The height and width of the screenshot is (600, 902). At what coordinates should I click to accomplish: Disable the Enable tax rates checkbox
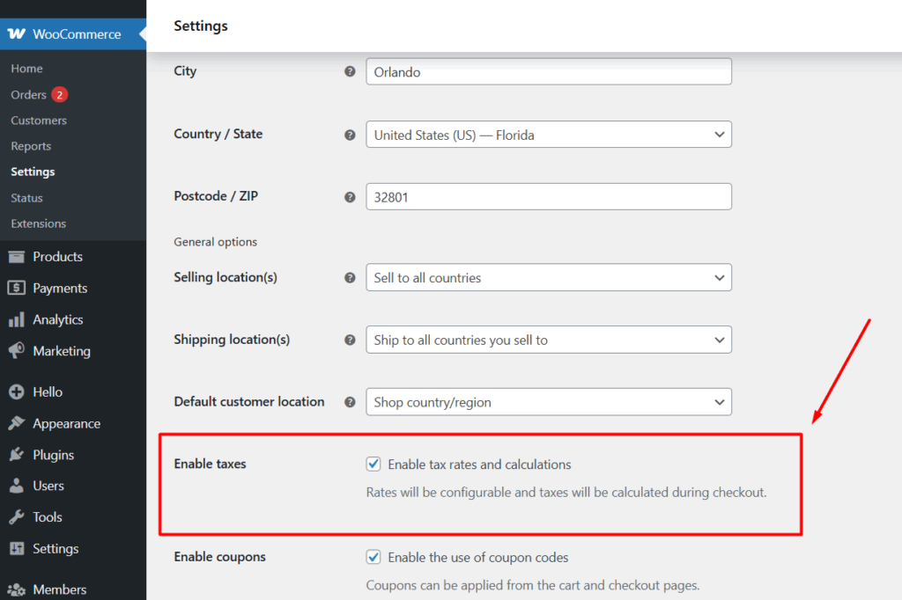pyautogui.click(x=373, y=464)
